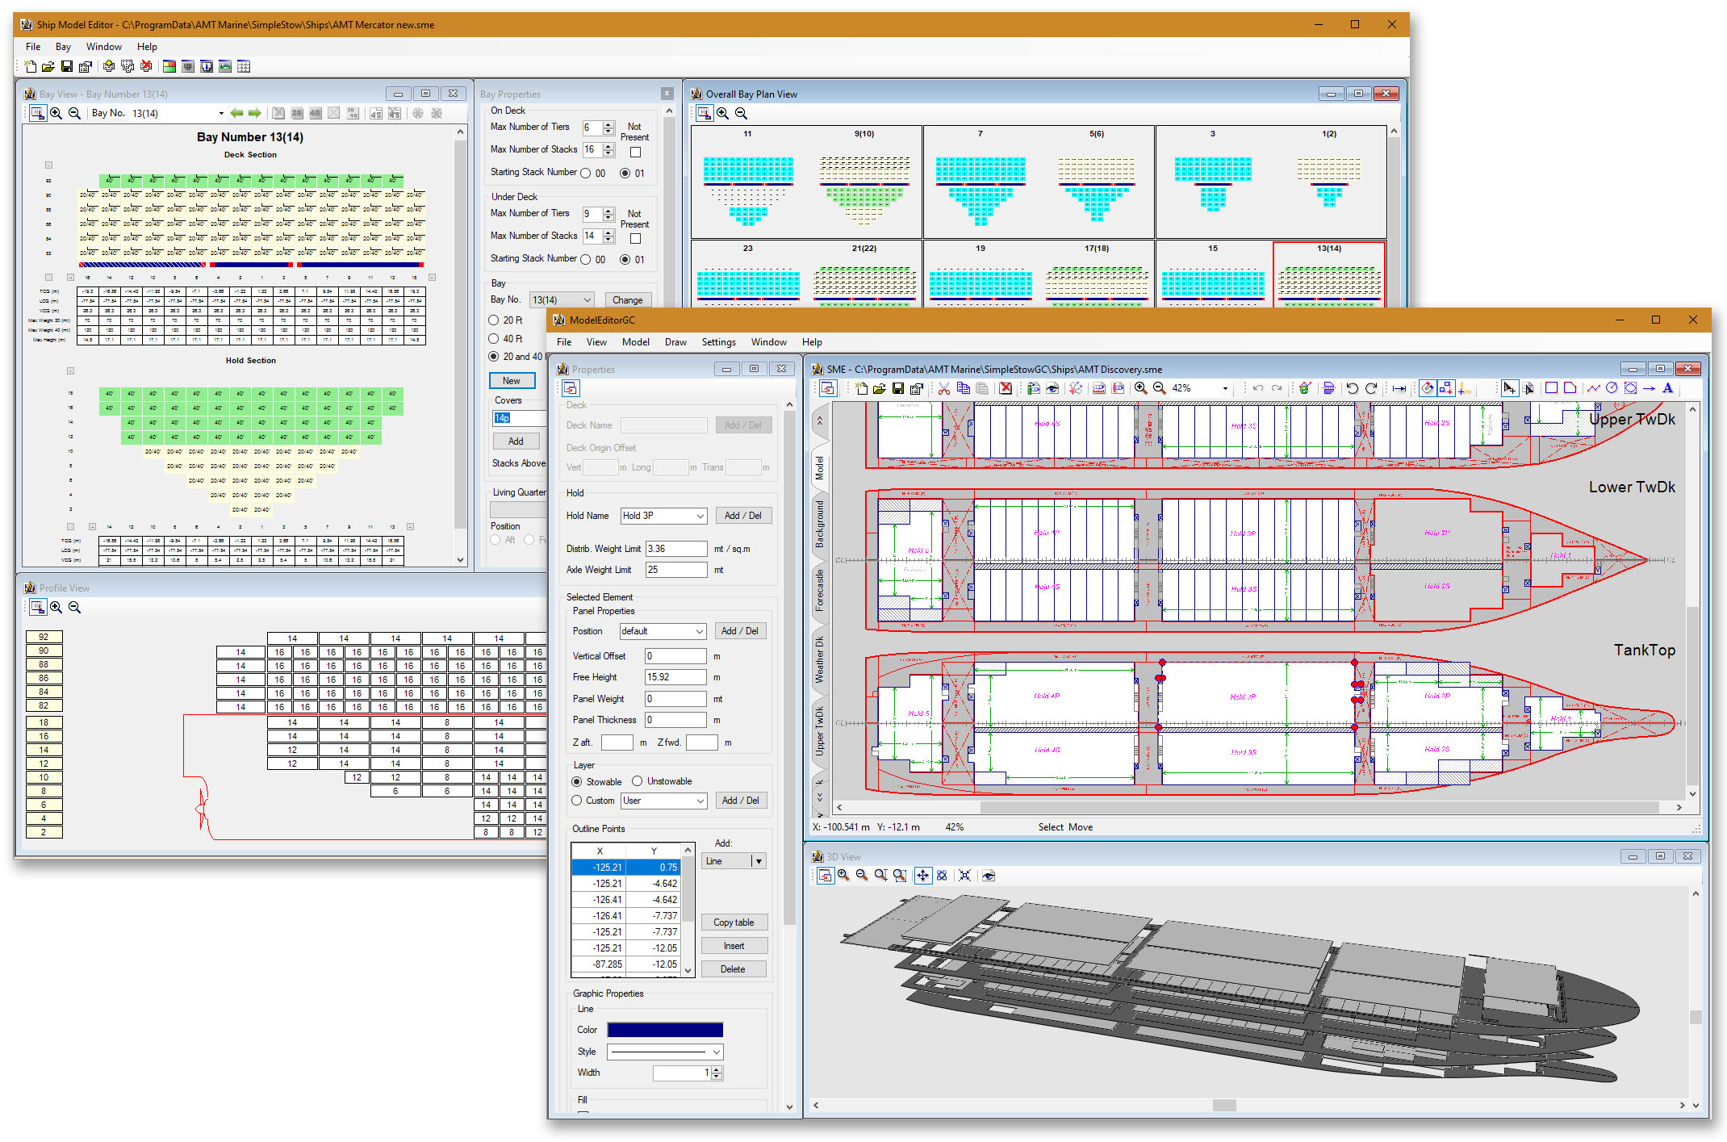Select the polyline draw tool

pos(1594,388)
